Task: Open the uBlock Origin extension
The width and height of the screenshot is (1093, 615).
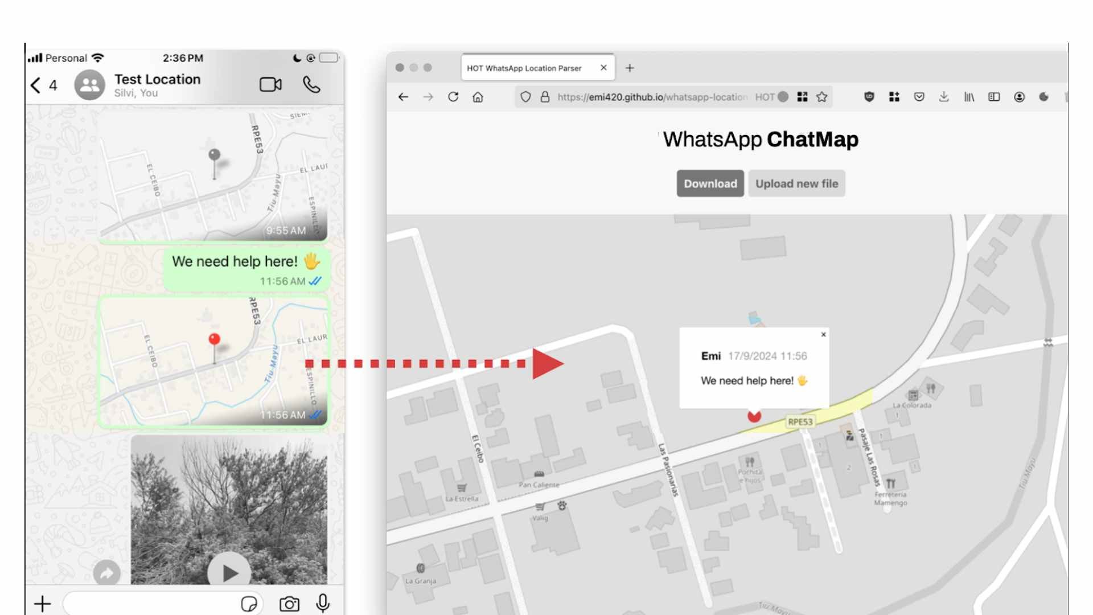Action: 869,97
